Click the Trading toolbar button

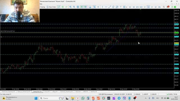(42, 7)
